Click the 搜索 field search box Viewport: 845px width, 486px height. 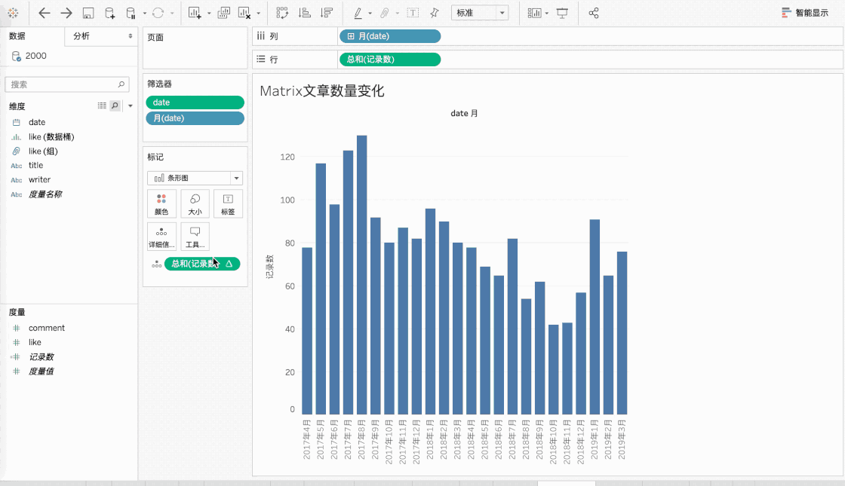coord(67,84)
